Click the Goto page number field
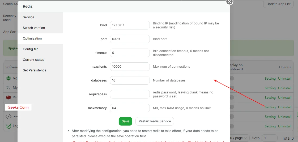This screenshot has width=298, height=142. [x=270, y=138]
